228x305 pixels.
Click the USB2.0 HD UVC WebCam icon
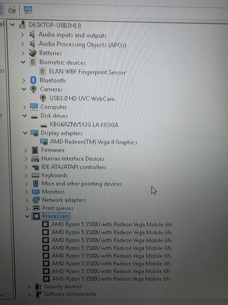pos(43,98)
